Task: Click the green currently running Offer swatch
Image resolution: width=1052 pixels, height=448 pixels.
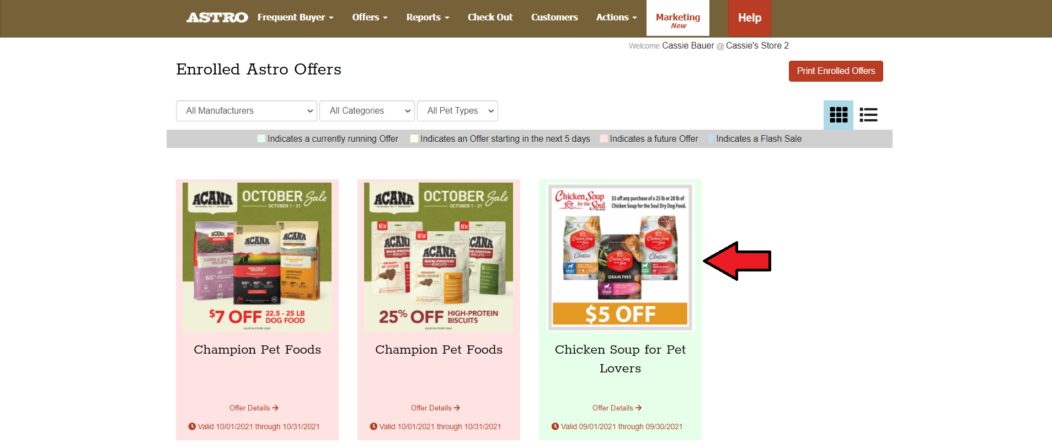Action: point(261,138)
